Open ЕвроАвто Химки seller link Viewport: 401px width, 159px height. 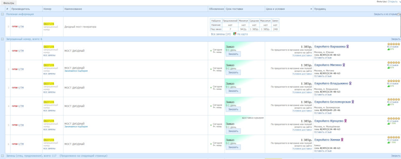tap(327, 139)
